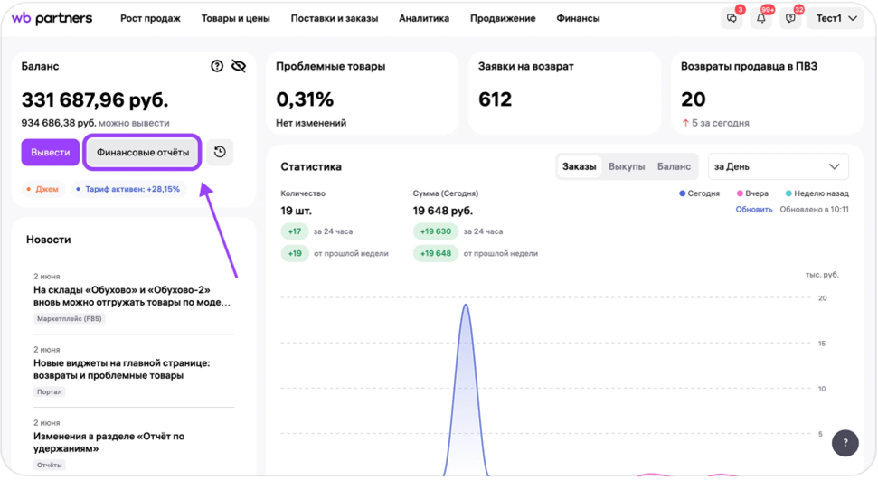
Task: Open the support questions icon with badge 32
Action: (790, 19)
